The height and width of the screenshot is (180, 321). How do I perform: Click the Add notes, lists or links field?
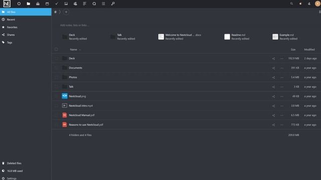tap(75, 25)
